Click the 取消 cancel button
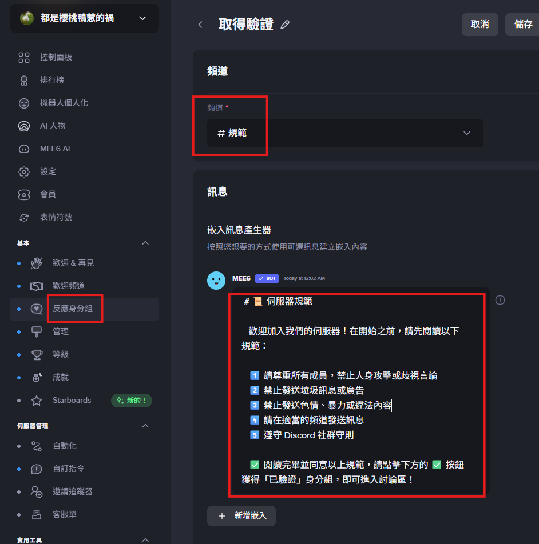This screenshot has width=539, height=544. point(479,25)
